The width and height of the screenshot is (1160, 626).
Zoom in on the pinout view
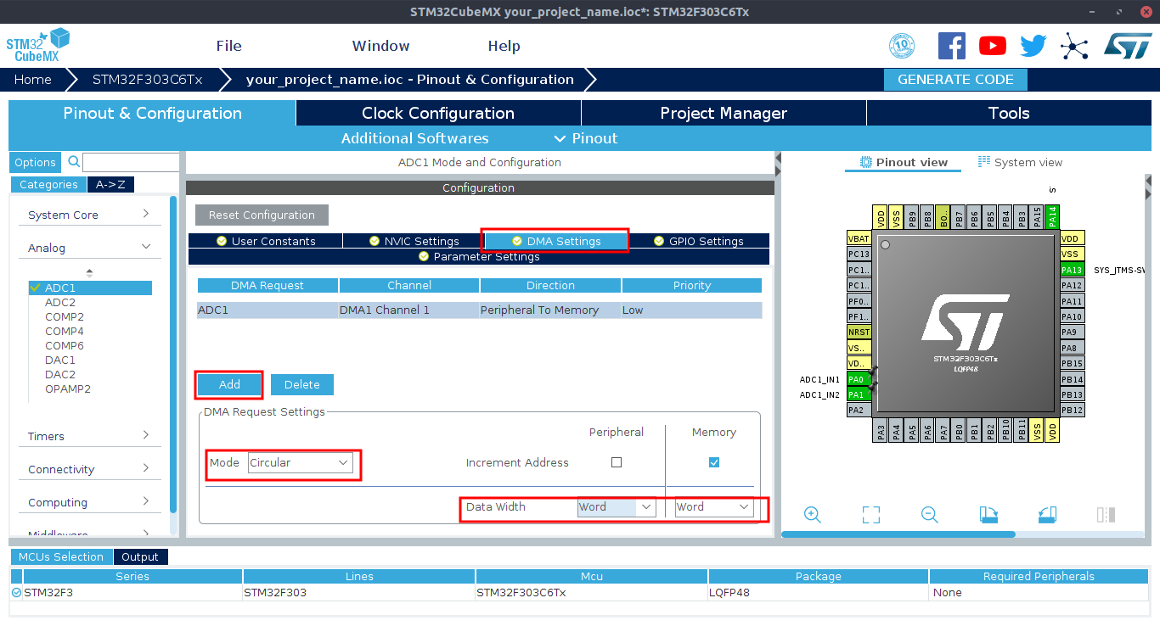click(x=812, y=515)
